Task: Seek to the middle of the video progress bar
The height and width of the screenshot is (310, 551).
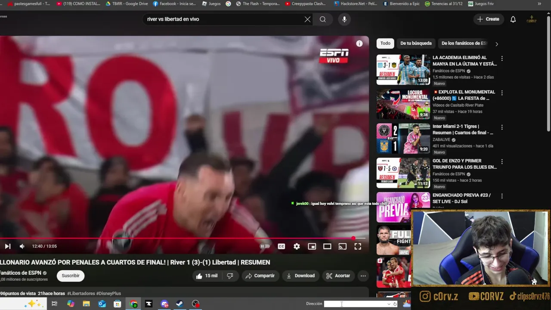Action: (x=183, y=238)
